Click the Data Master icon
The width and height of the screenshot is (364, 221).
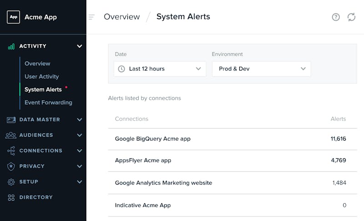pos(11,120)
